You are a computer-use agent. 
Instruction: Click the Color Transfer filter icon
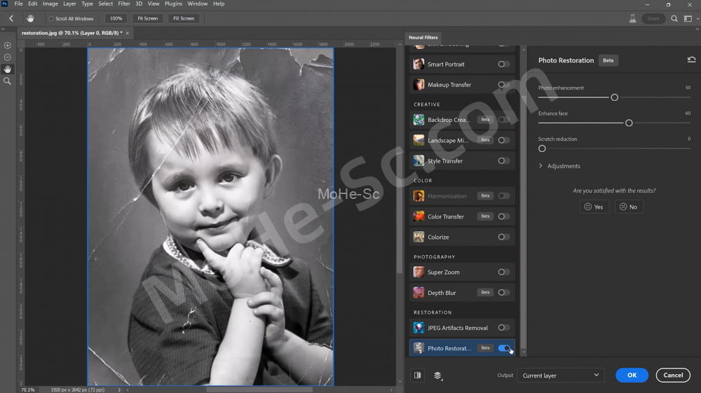coord(418,216)
